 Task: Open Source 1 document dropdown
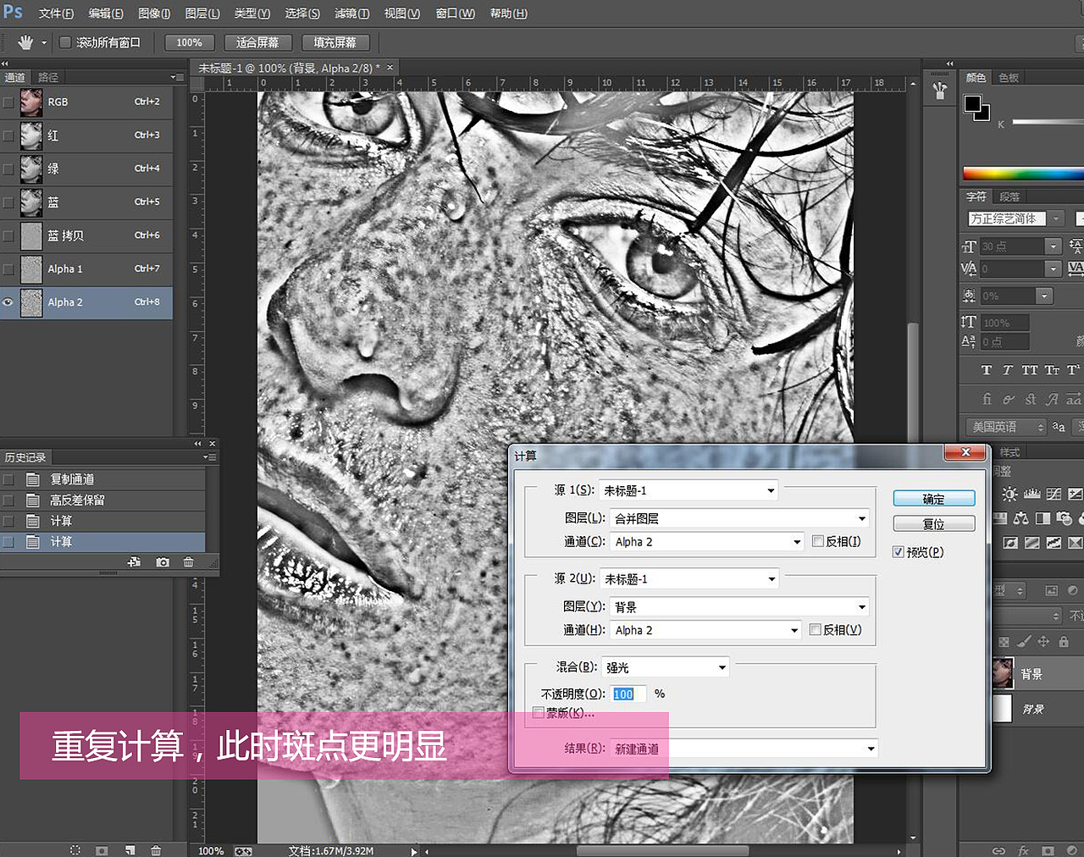pyautogui.click(x=689, y=490)
